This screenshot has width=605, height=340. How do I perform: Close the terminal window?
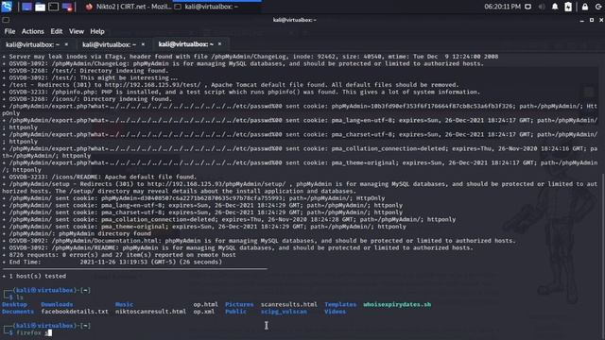[601, 20]
